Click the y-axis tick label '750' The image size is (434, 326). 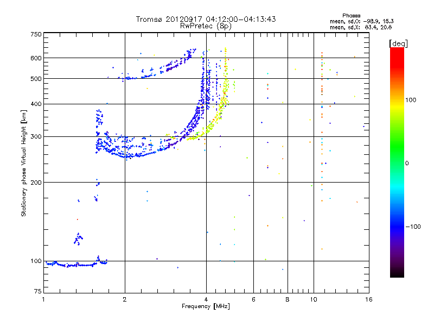click(36, 34)
